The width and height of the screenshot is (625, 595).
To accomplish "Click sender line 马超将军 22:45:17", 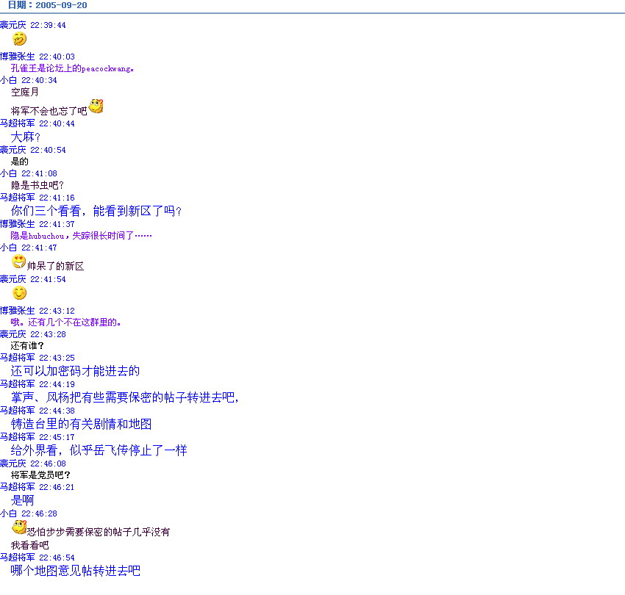I will click(x=37, y=437).
